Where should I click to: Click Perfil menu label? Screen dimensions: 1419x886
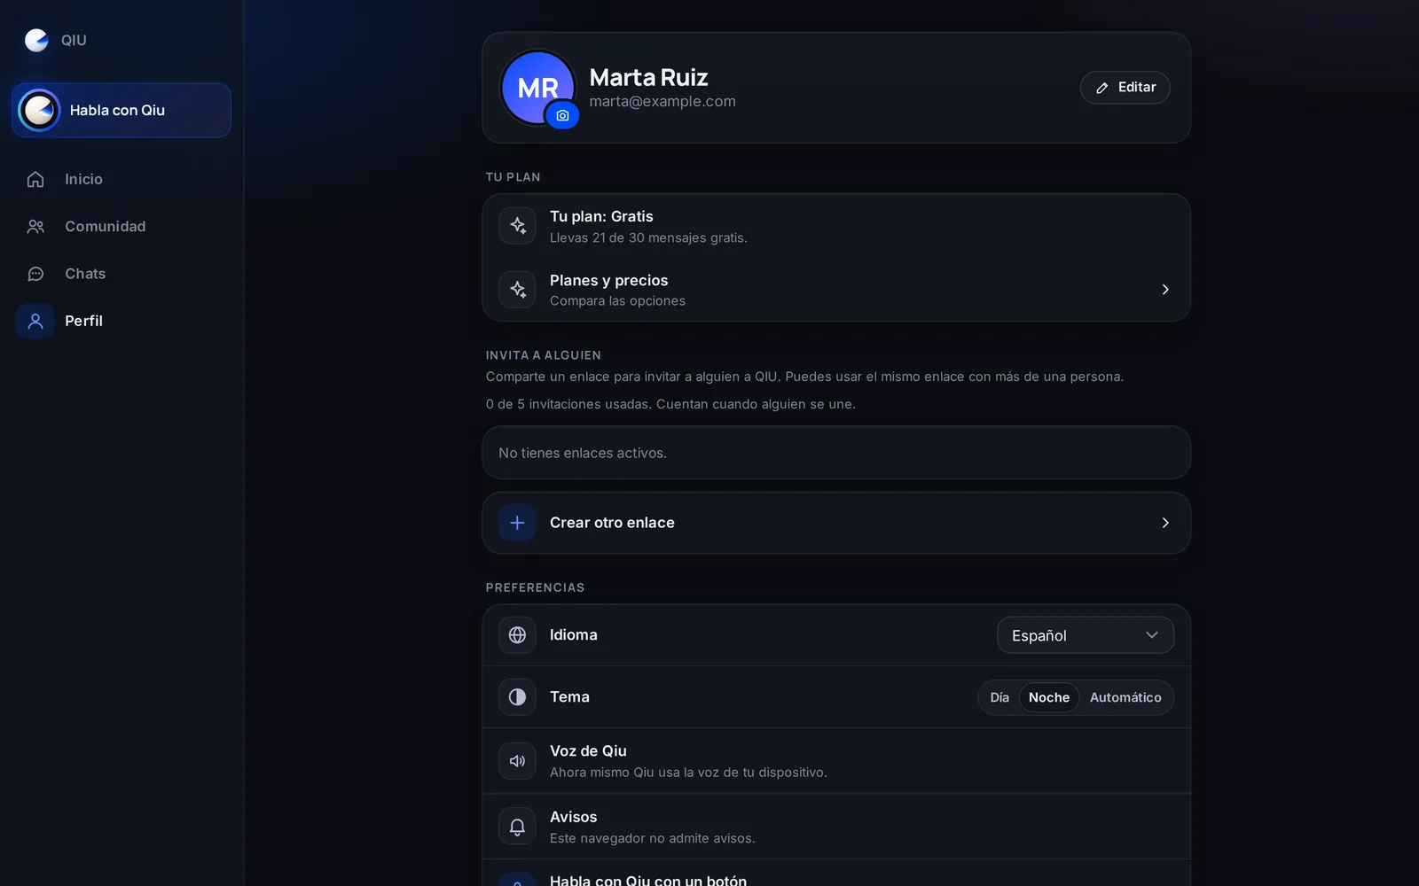83,321
